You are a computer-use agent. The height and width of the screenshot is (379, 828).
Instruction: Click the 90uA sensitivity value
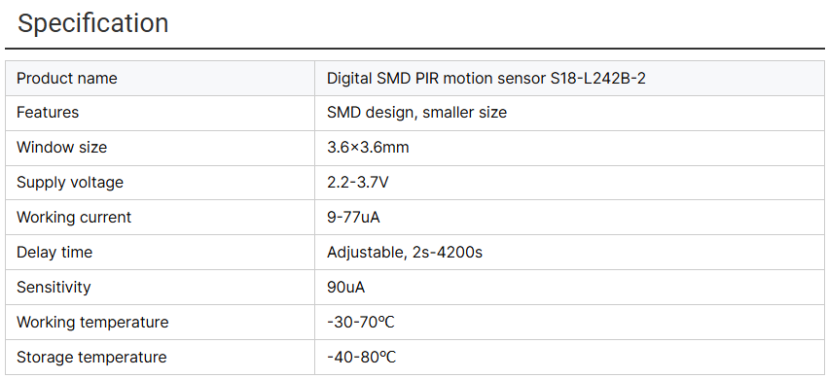tap(345, 288)
